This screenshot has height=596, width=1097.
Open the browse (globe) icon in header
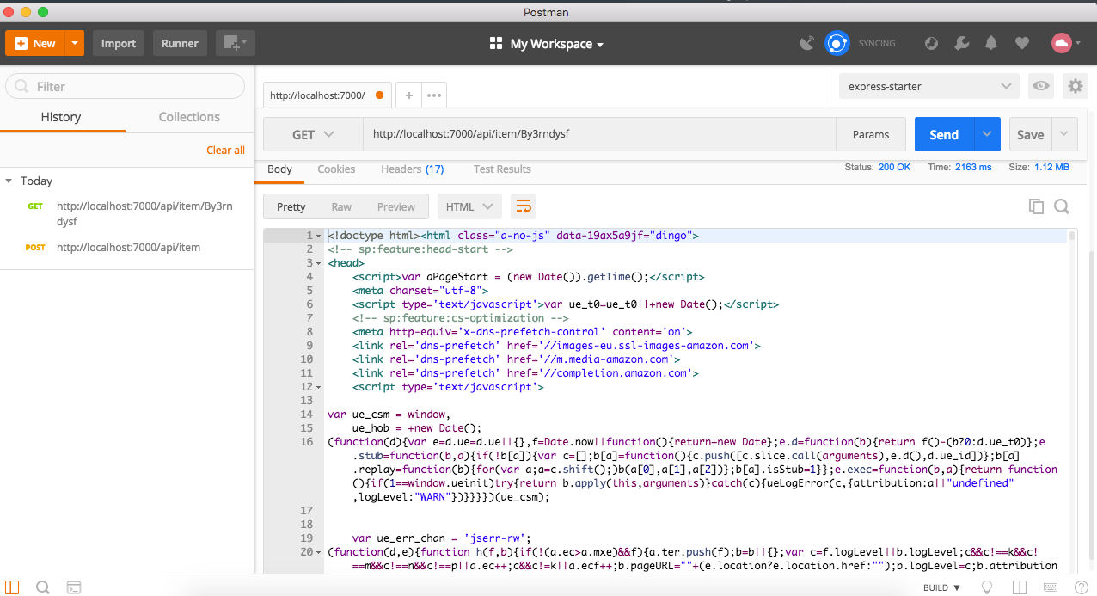(x=931, y=43)
